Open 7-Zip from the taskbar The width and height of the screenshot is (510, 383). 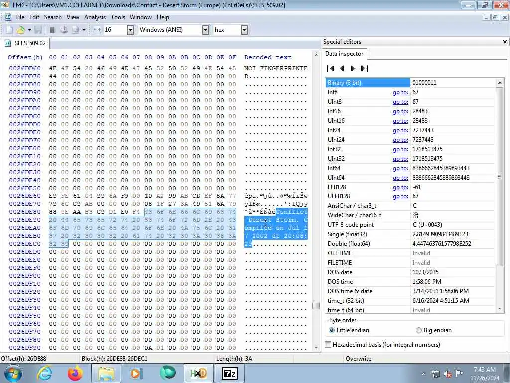230,374
